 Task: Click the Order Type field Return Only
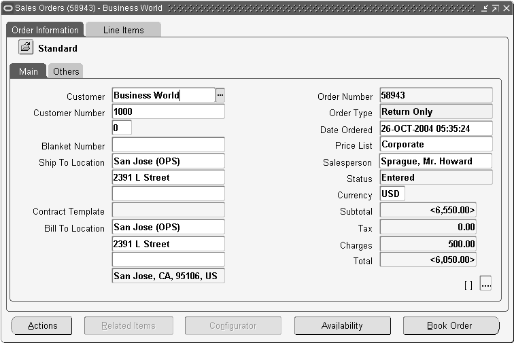pos(436,111)
